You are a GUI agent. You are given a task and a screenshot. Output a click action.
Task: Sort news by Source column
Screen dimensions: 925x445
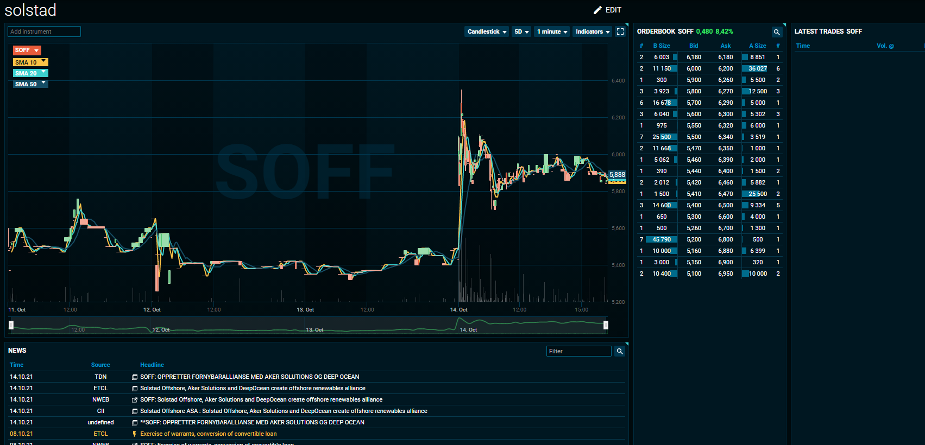point(100,365)
